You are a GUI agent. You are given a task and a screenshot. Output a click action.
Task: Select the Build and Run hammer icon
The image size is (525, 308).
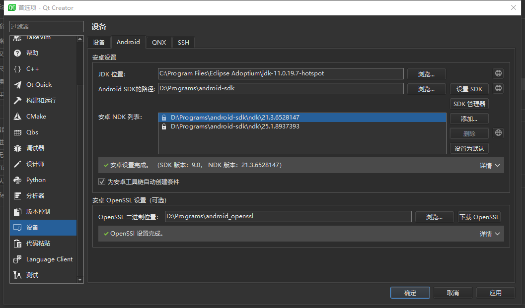[x=17, y=100]
